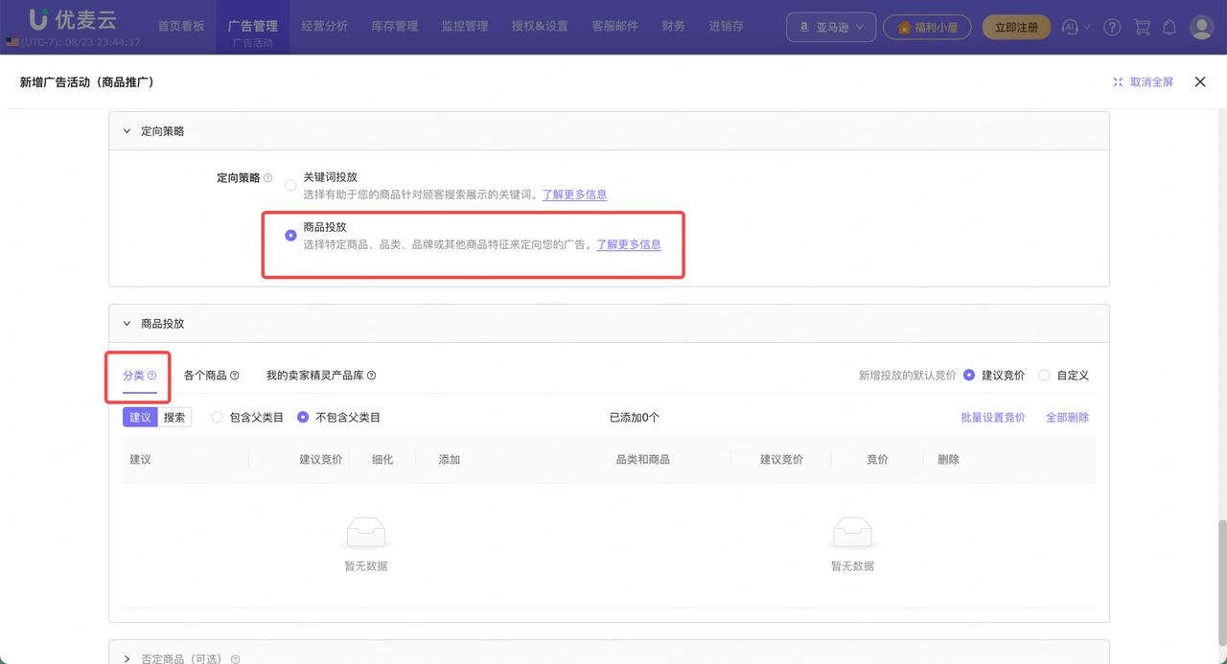The height and width of the screenshot is (664, 1227).
Task: Click the 优麦云 logo
Action: tap(74, 18)
